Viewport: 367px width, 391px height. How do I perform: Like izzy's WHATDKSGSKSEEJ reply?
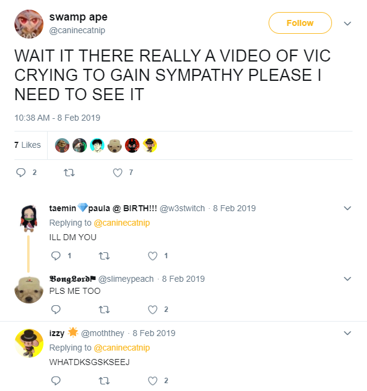pyautogui.click(x=153, y=381)
